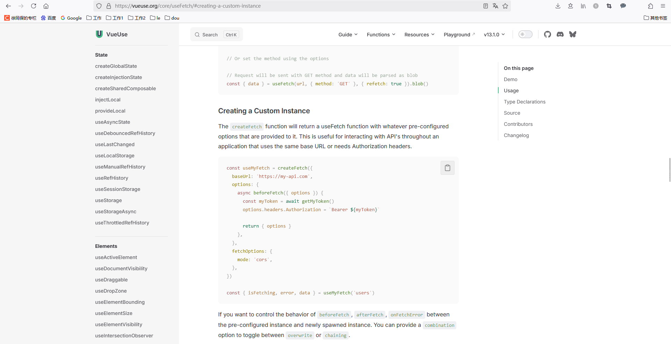Expand the Functions dropdown
This screenshot has height=344, width=671.
coord(380,35)
